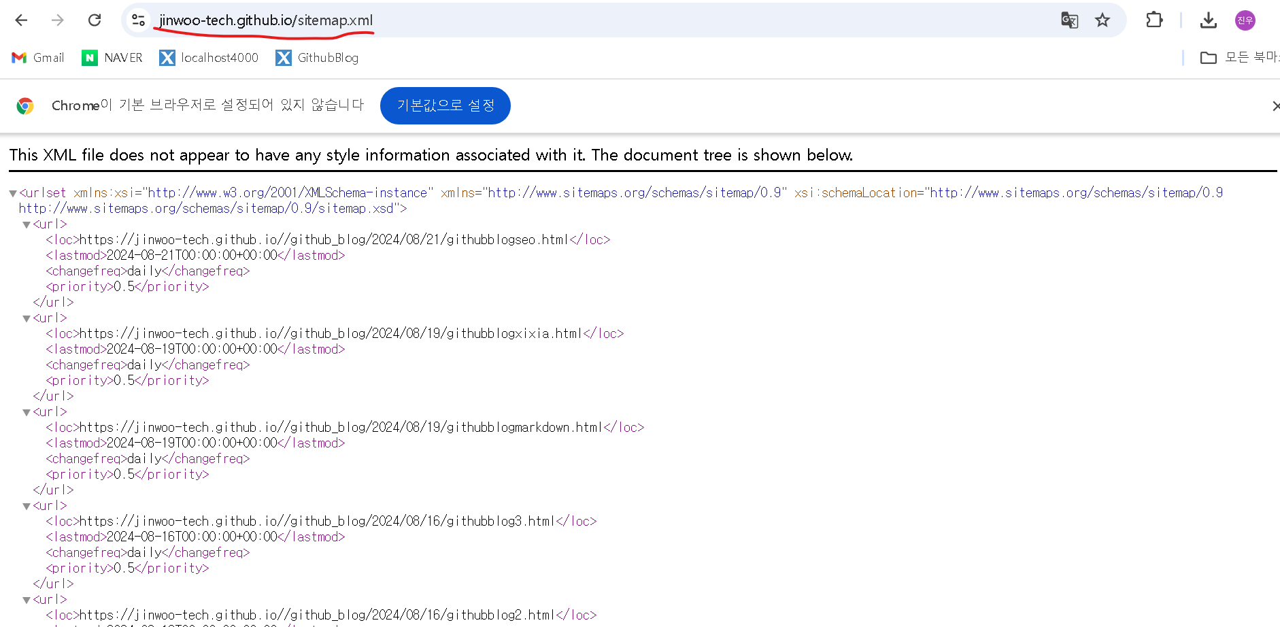Go back using the browser back arrow
The width and height of the screenshot is (1280, 627).
(21, 20)
